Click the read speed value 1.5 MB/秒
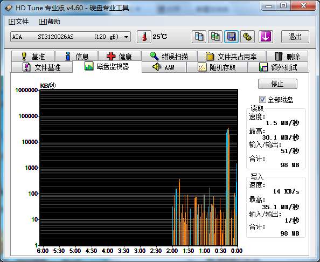This screenshot has height=262, width=320. point(282,123)
